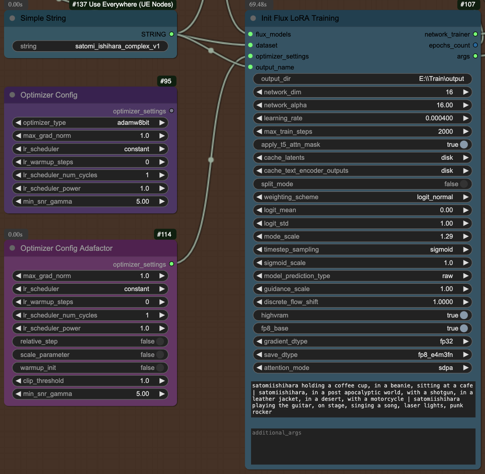Screen dimensions: 485x474
Task: Collapse Optimizer Config Adafactor node dot
Action: pyautogui.click(x=12, y=248)
